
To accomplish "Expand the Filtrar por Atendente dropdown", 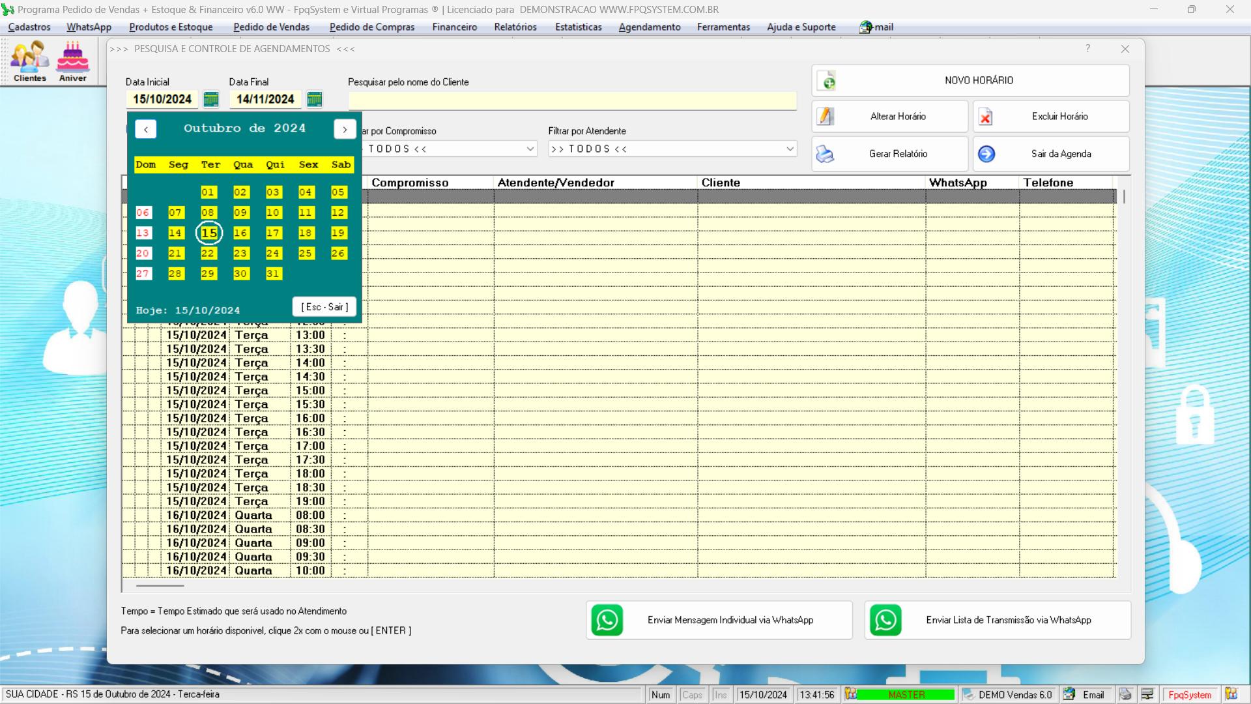I will coord(790,149).
